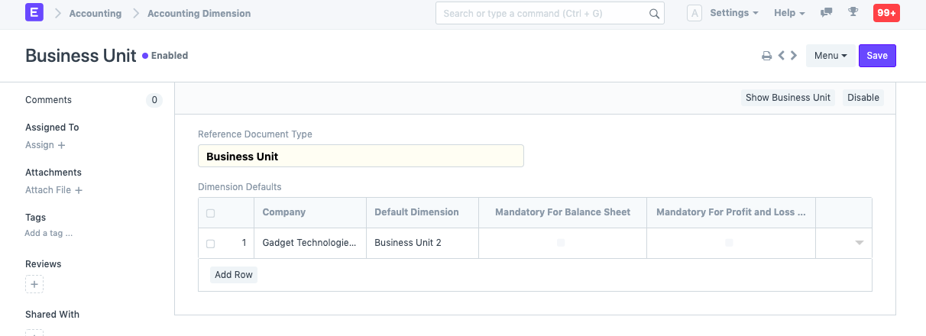Check the row 1 selection checkbox
The width and height of the screenshot is (926, 336).
211,244
